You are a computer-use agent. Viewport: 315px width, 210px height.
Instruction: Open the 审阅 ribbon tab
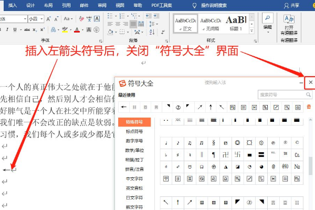click(x=102, y=5)
